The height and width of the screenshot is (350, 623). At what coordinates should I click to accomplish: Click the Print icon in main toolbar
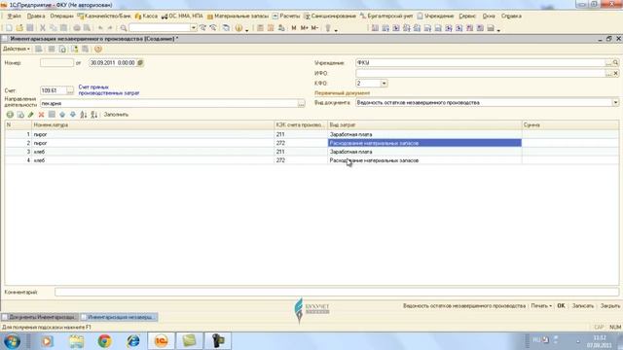[x=77, y=28]
